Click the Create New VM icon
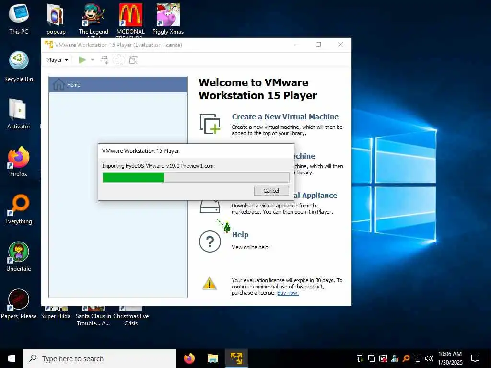Screen dimensions: 491x368 tap(210, 124)
